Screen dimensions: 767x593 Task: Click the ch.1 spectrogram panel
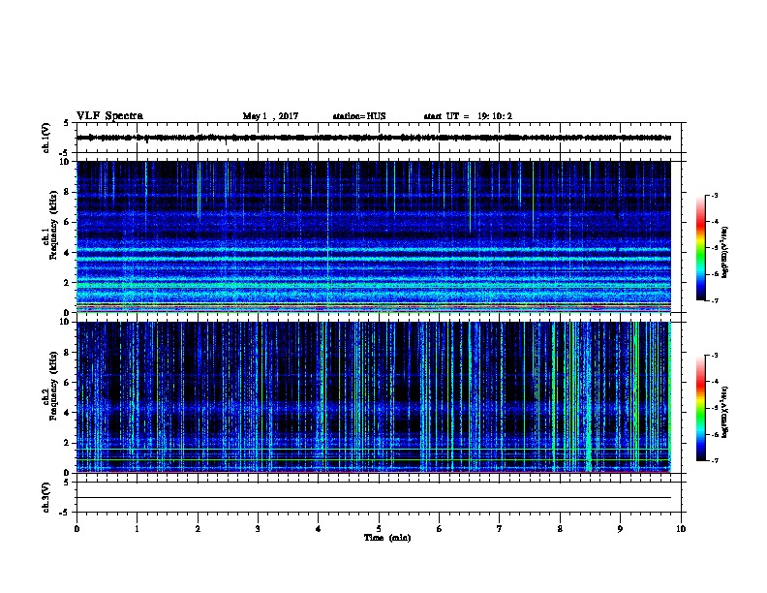[374, 236]
